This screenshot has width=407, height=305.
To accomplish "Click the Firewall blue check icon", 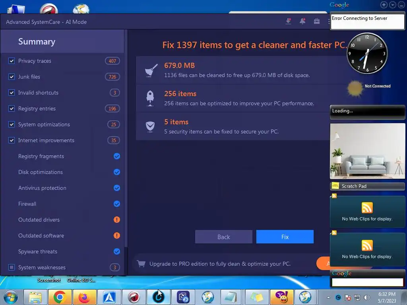I will 117,204.
